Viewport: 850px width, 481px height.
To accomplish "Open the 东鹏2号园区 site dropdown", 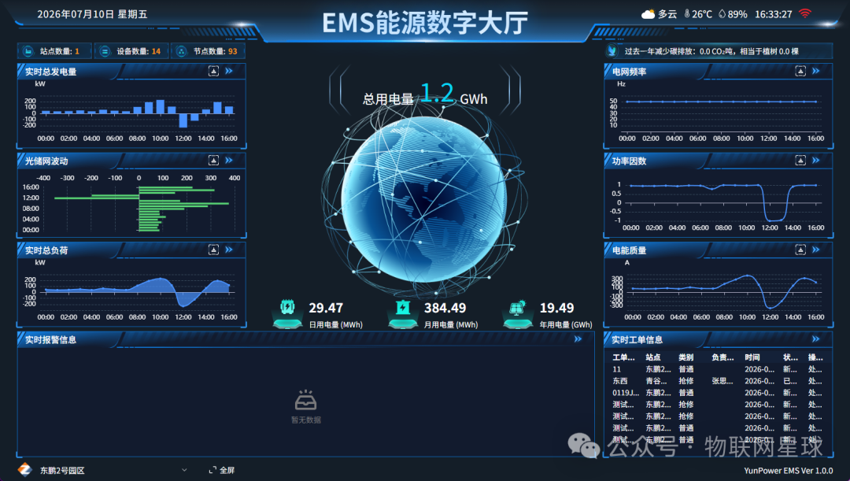I will 113,470.
